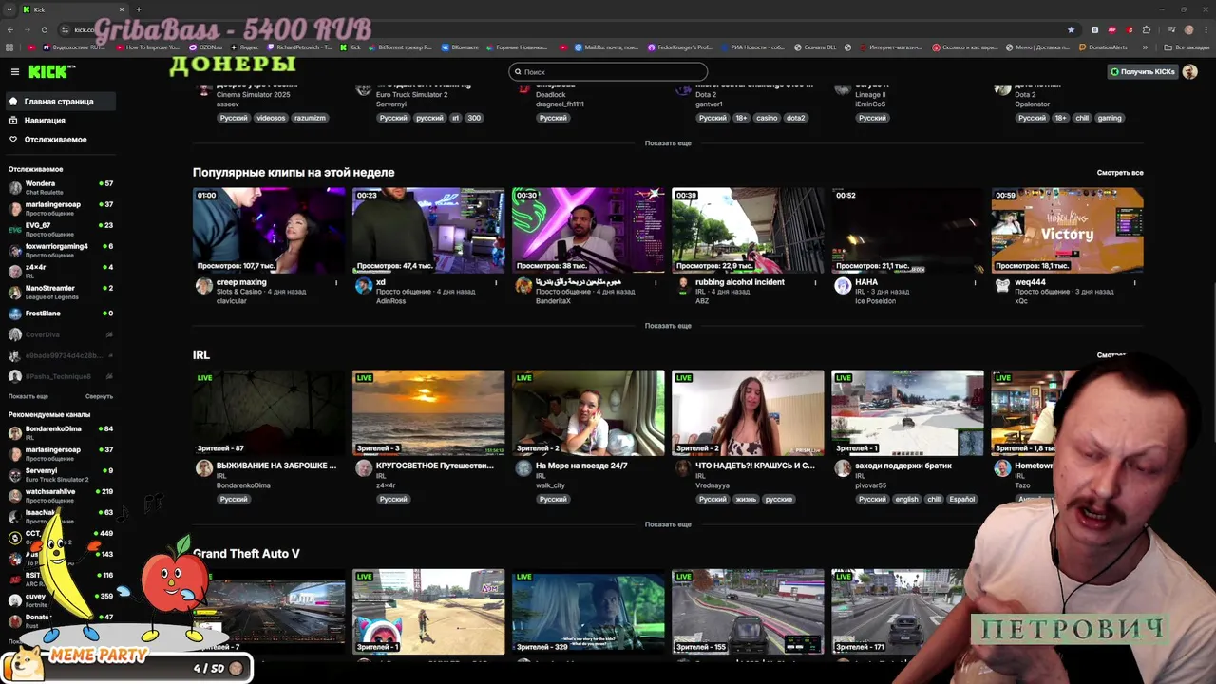1216x684 pixels.
Task: Click the Поиск search field
Action: click(x=608, y=71)
